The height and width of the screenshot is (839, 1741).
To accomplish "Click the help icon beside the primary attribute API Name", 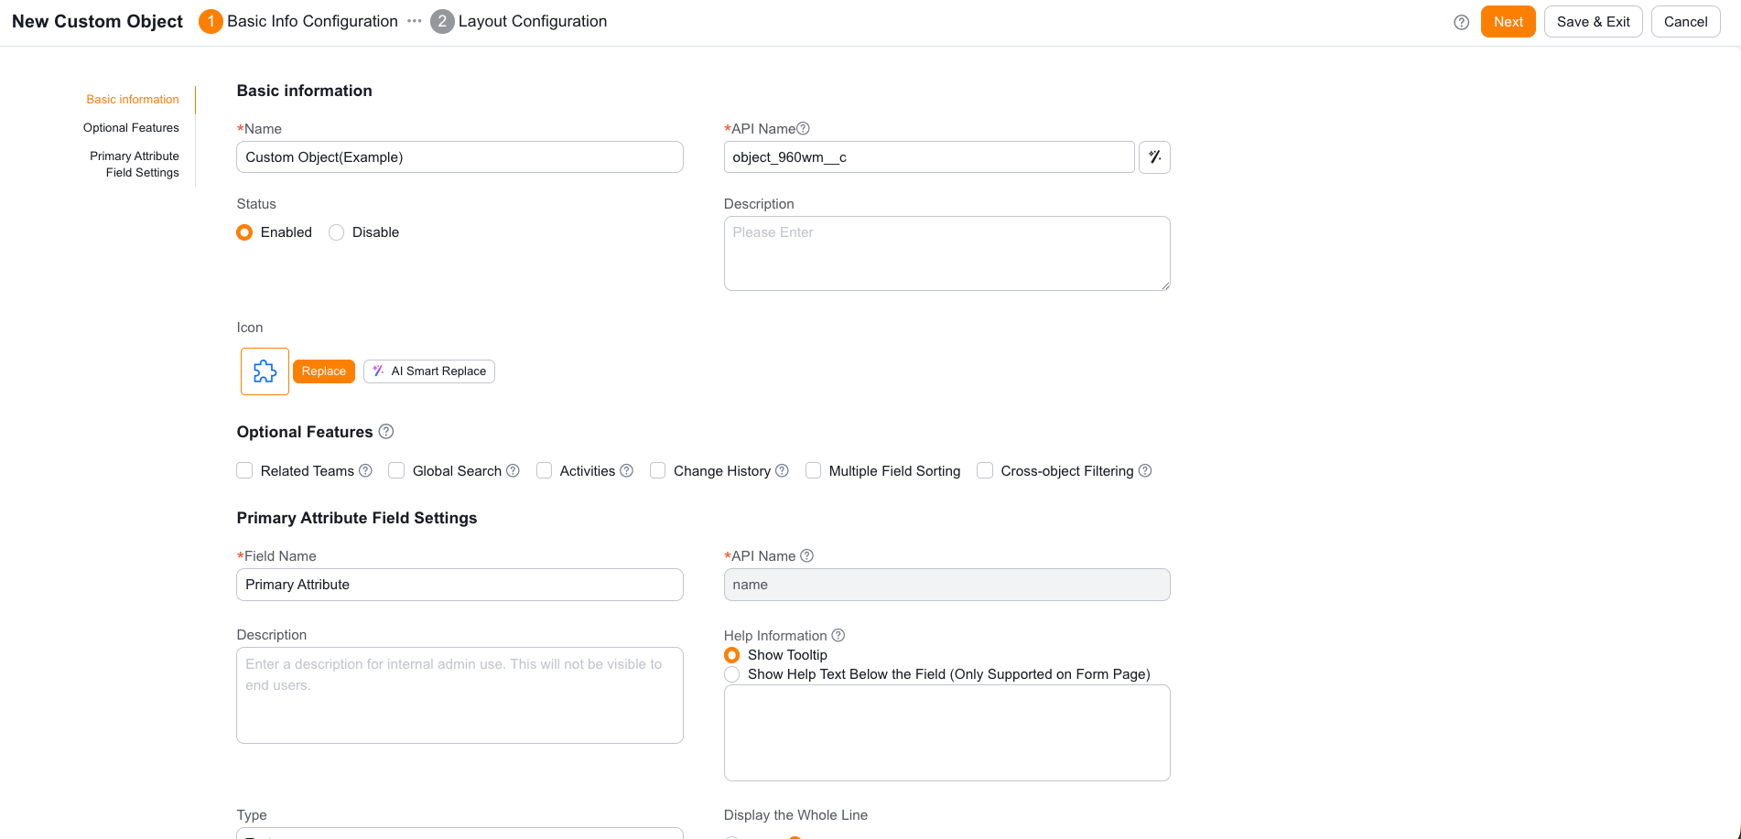I will click(806, 556).
